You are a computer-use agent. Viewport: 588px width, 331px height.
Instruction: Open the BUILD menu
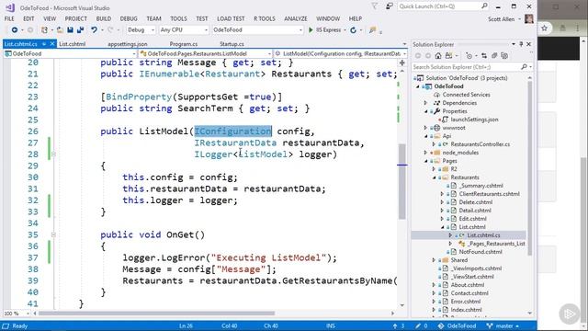tap(104, 18)
